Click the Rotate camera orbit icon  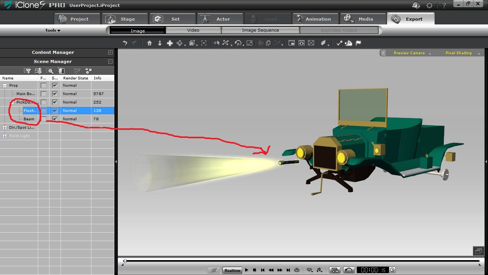click(x=180, y=43)
